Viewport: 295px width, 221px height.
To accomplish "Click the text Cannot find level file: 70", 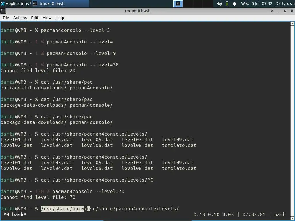I will coord(38,197).
